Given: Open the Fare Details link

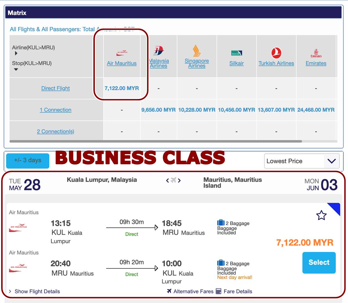Looking at the screenshot, I should click(238, 291).
